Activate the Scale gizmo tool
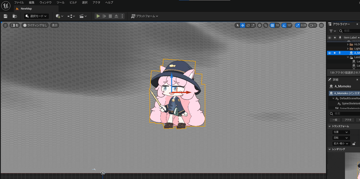 pos(253,25)
